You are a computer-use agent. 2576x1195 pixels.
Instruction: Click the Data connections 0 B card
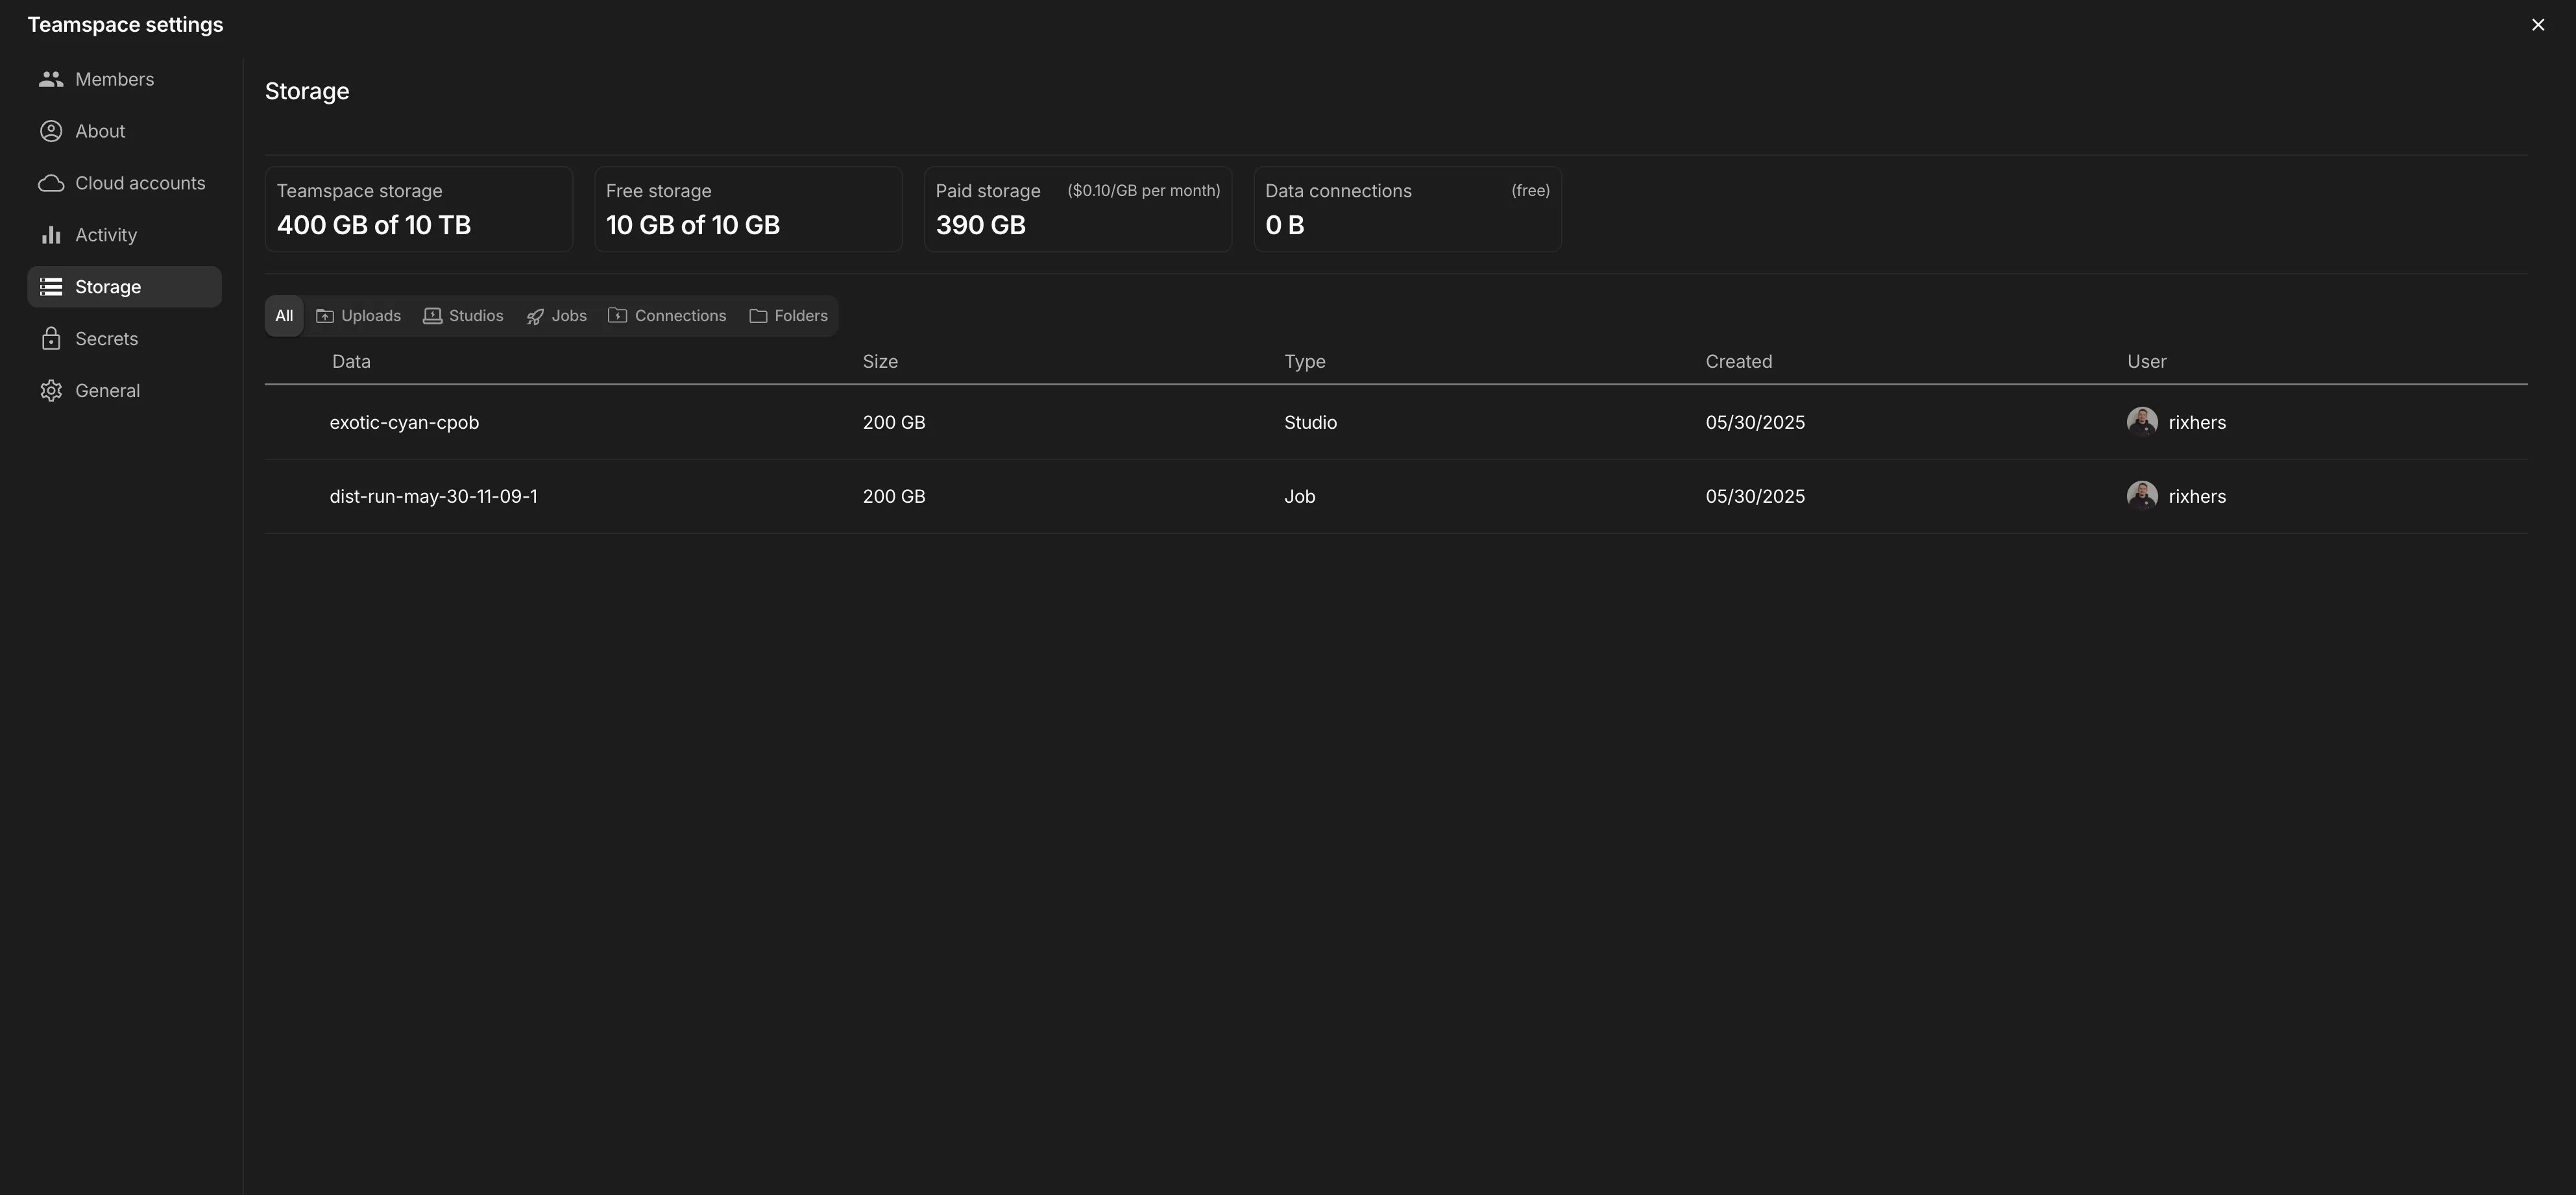click(x=1407, y=210)
